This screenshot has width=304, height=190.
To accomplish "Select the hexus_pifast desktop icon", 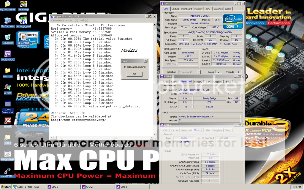I will pos(7,156).
